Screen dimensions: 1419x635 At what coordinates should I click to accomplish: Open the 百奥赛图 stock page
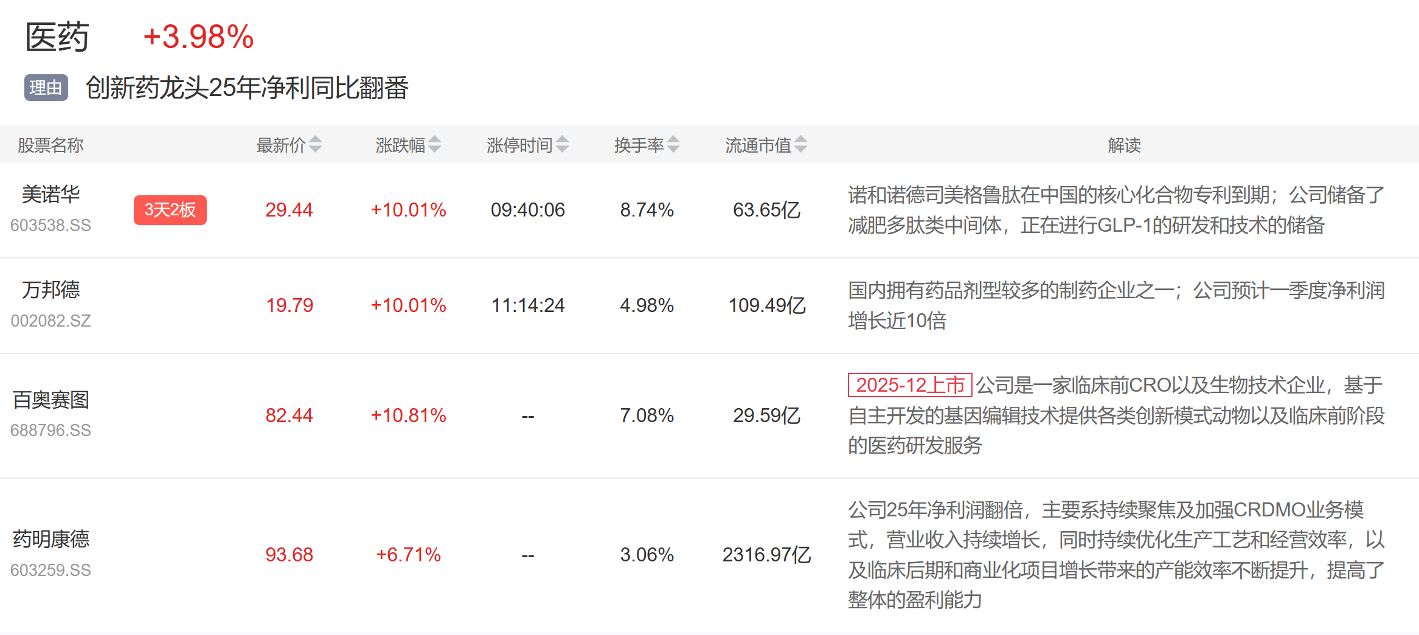51,400
